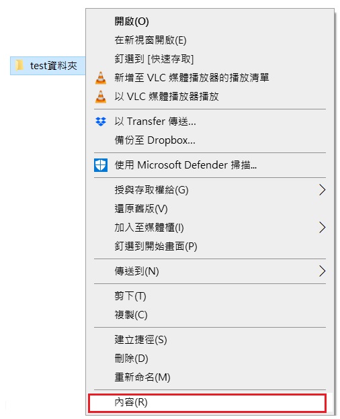The width and height of the screenshot is (340, 419).
Task: Open 內容(R) properties entry
Action: point(208,402)
